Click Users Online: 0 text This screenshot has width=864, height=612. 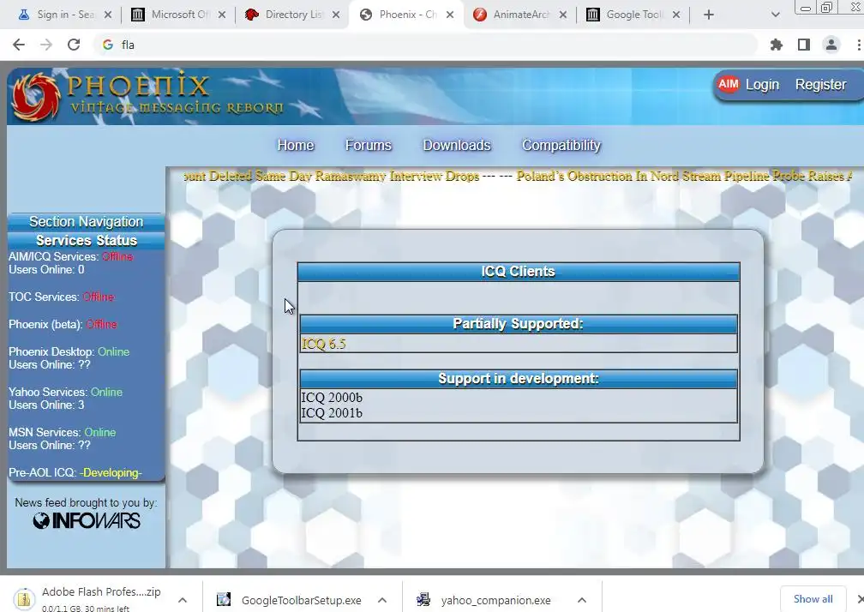(46, 269)
